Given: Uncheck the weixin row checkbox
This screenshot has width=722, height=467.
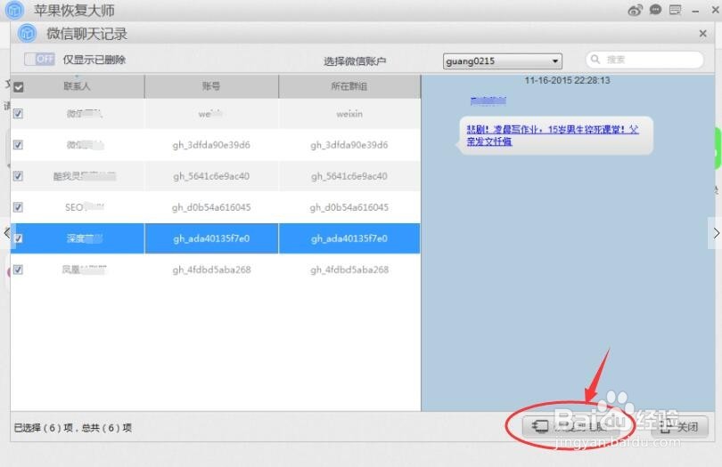Looking at the screenshot, I should pos(18,114).
